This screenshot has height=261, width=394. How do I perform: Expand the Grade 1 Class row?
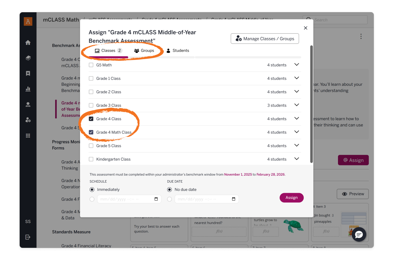coord(297,78)
